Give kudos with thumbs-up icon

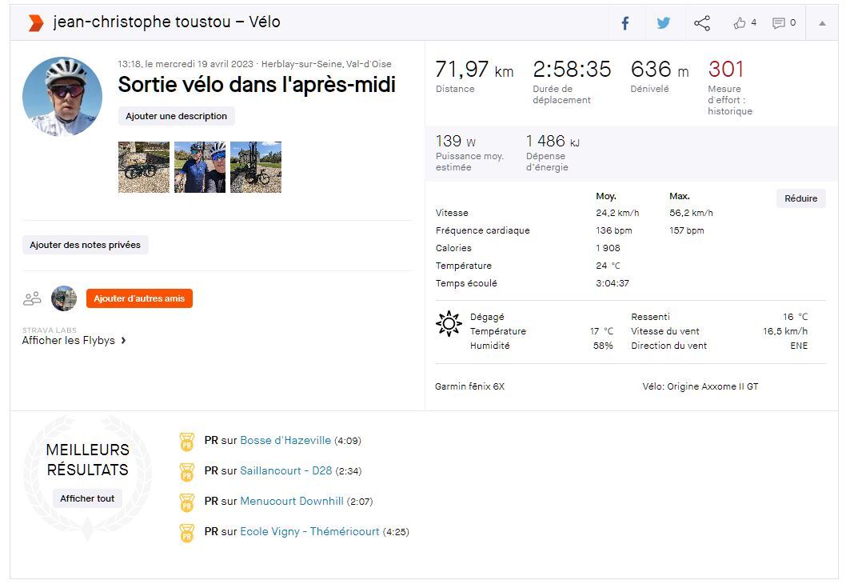coord(740,23)
